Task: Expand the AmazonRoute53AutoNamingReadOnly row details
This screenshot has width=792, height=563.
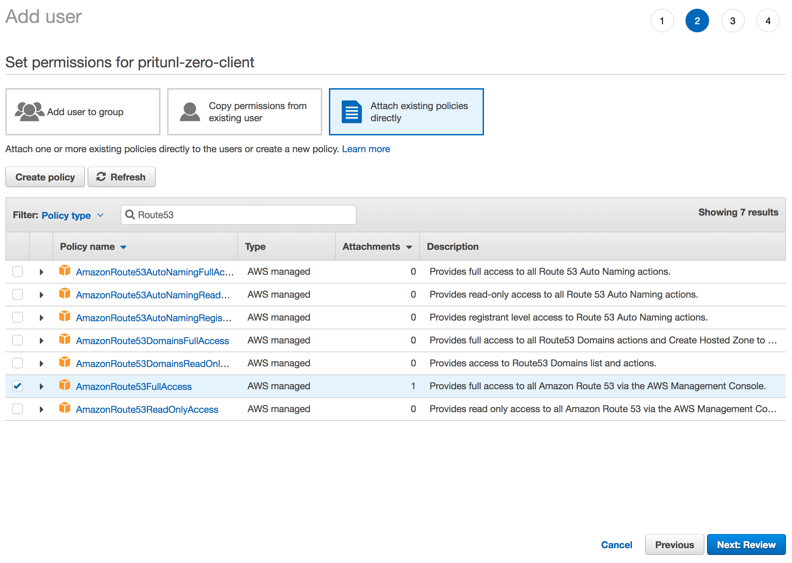Action: point(41,295)
